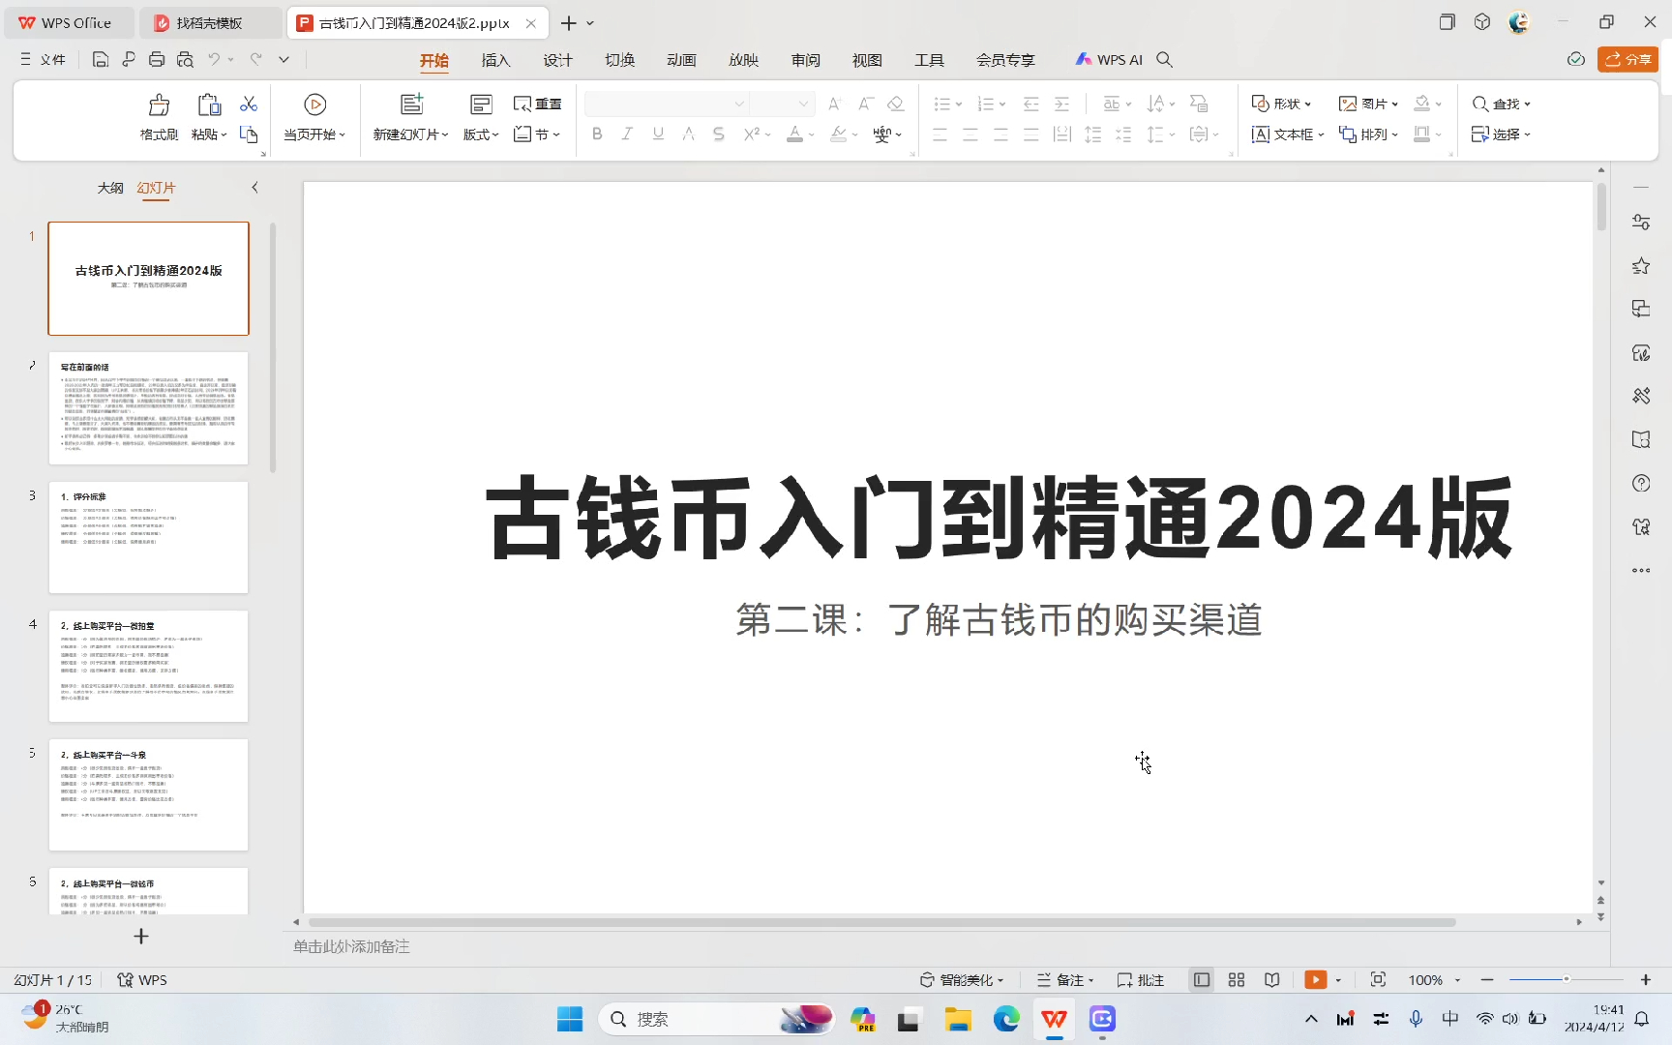Toggle the notes (备注) pane
Screen dimensions: 1672x1045
(x=1065, y=980)
